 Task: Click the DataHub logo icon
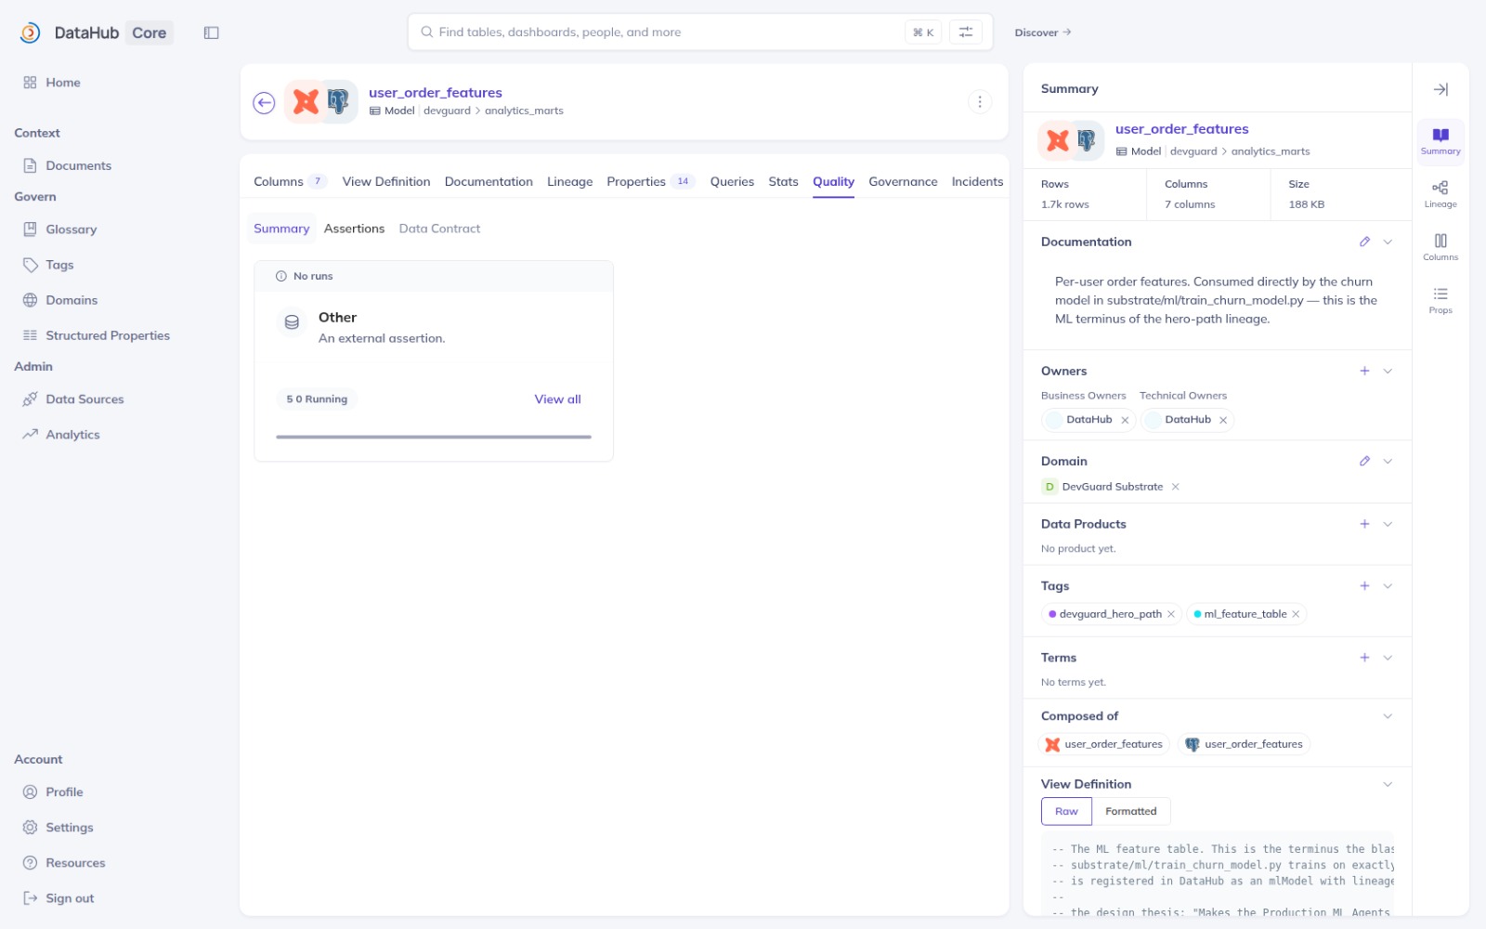pos(30,33)
